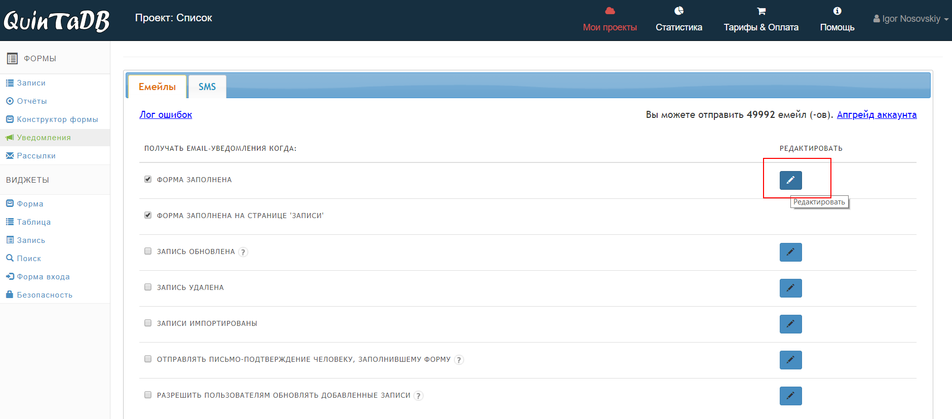Click the Формы list icon in sidebar

(x=12, y=59)
